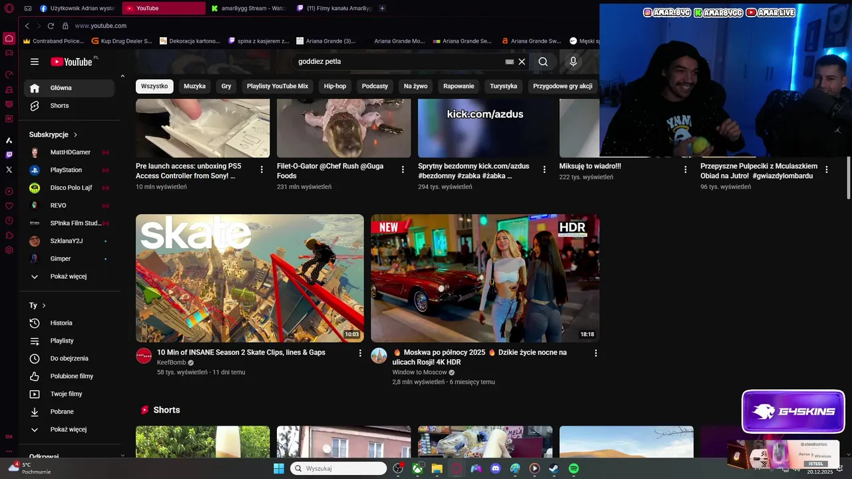The image size is (852, 479).
Task: Clear the search field with the X
Action: pyautogui.click(x=522, y=62)
